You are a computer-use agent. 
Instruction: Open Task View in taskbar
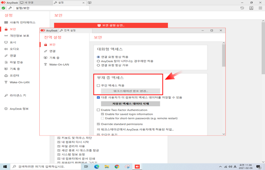(x=86, y=167)
